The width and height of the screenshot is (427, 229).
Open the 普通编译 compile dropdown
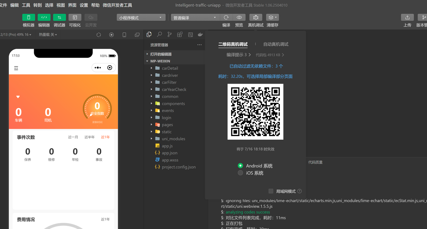click(x=195, y=17)
